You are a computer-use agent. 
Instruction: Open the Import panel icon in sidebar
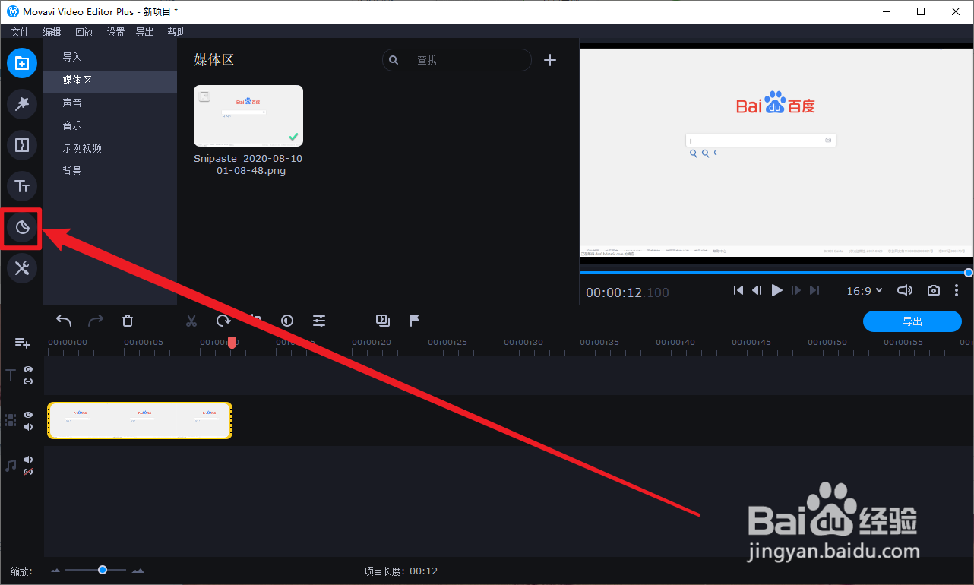22,63
